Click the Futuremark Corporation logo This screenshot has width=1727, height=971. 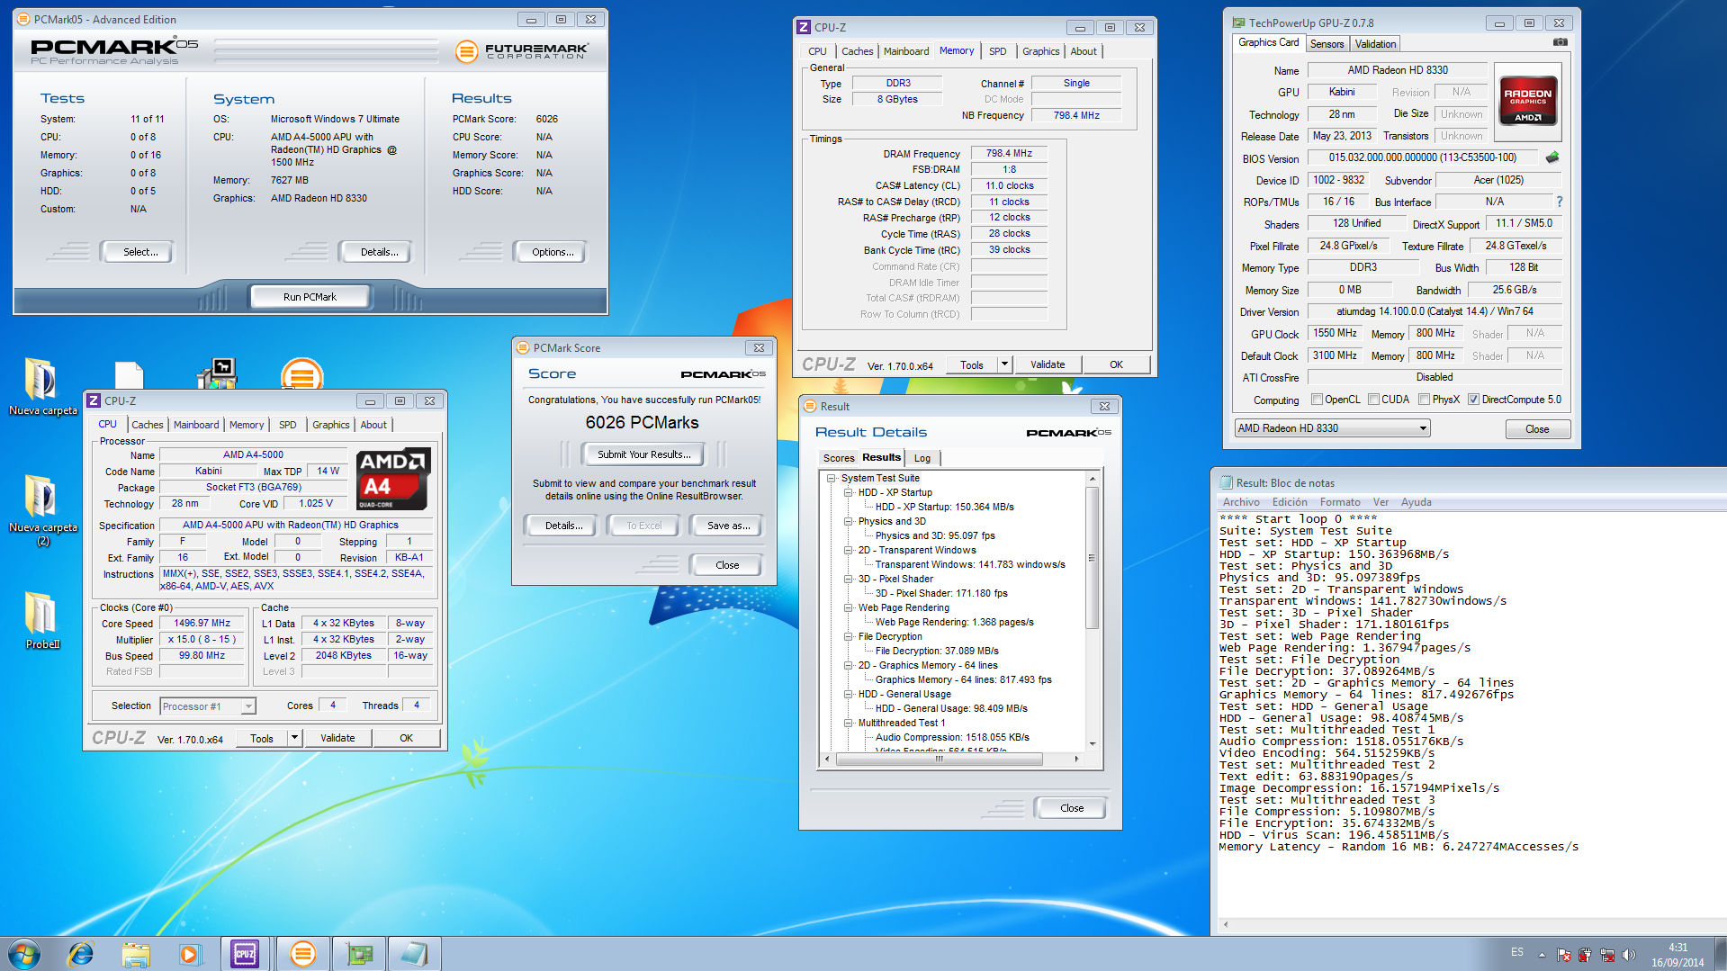pos(522,51)
